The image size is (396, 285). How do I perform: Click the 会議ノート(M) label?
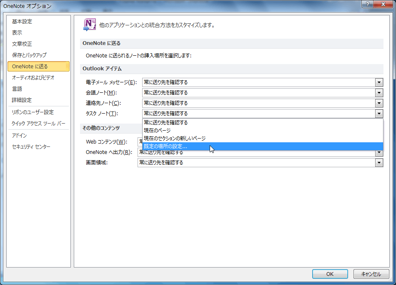click(x=101, y=93)
